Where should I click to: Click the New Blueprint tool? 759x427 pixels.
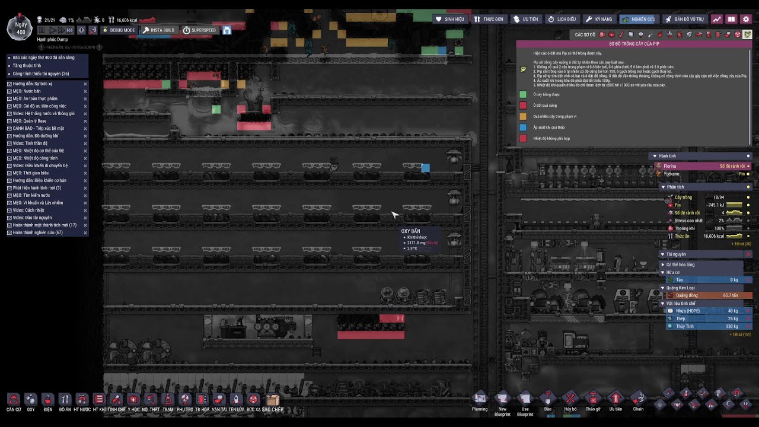pyautogui.click(x=502, y=399)
